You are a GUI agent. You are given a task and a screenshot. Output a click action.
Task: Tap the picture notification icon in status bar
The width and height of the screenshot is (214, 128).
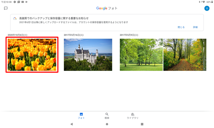(x=19, y=2)
